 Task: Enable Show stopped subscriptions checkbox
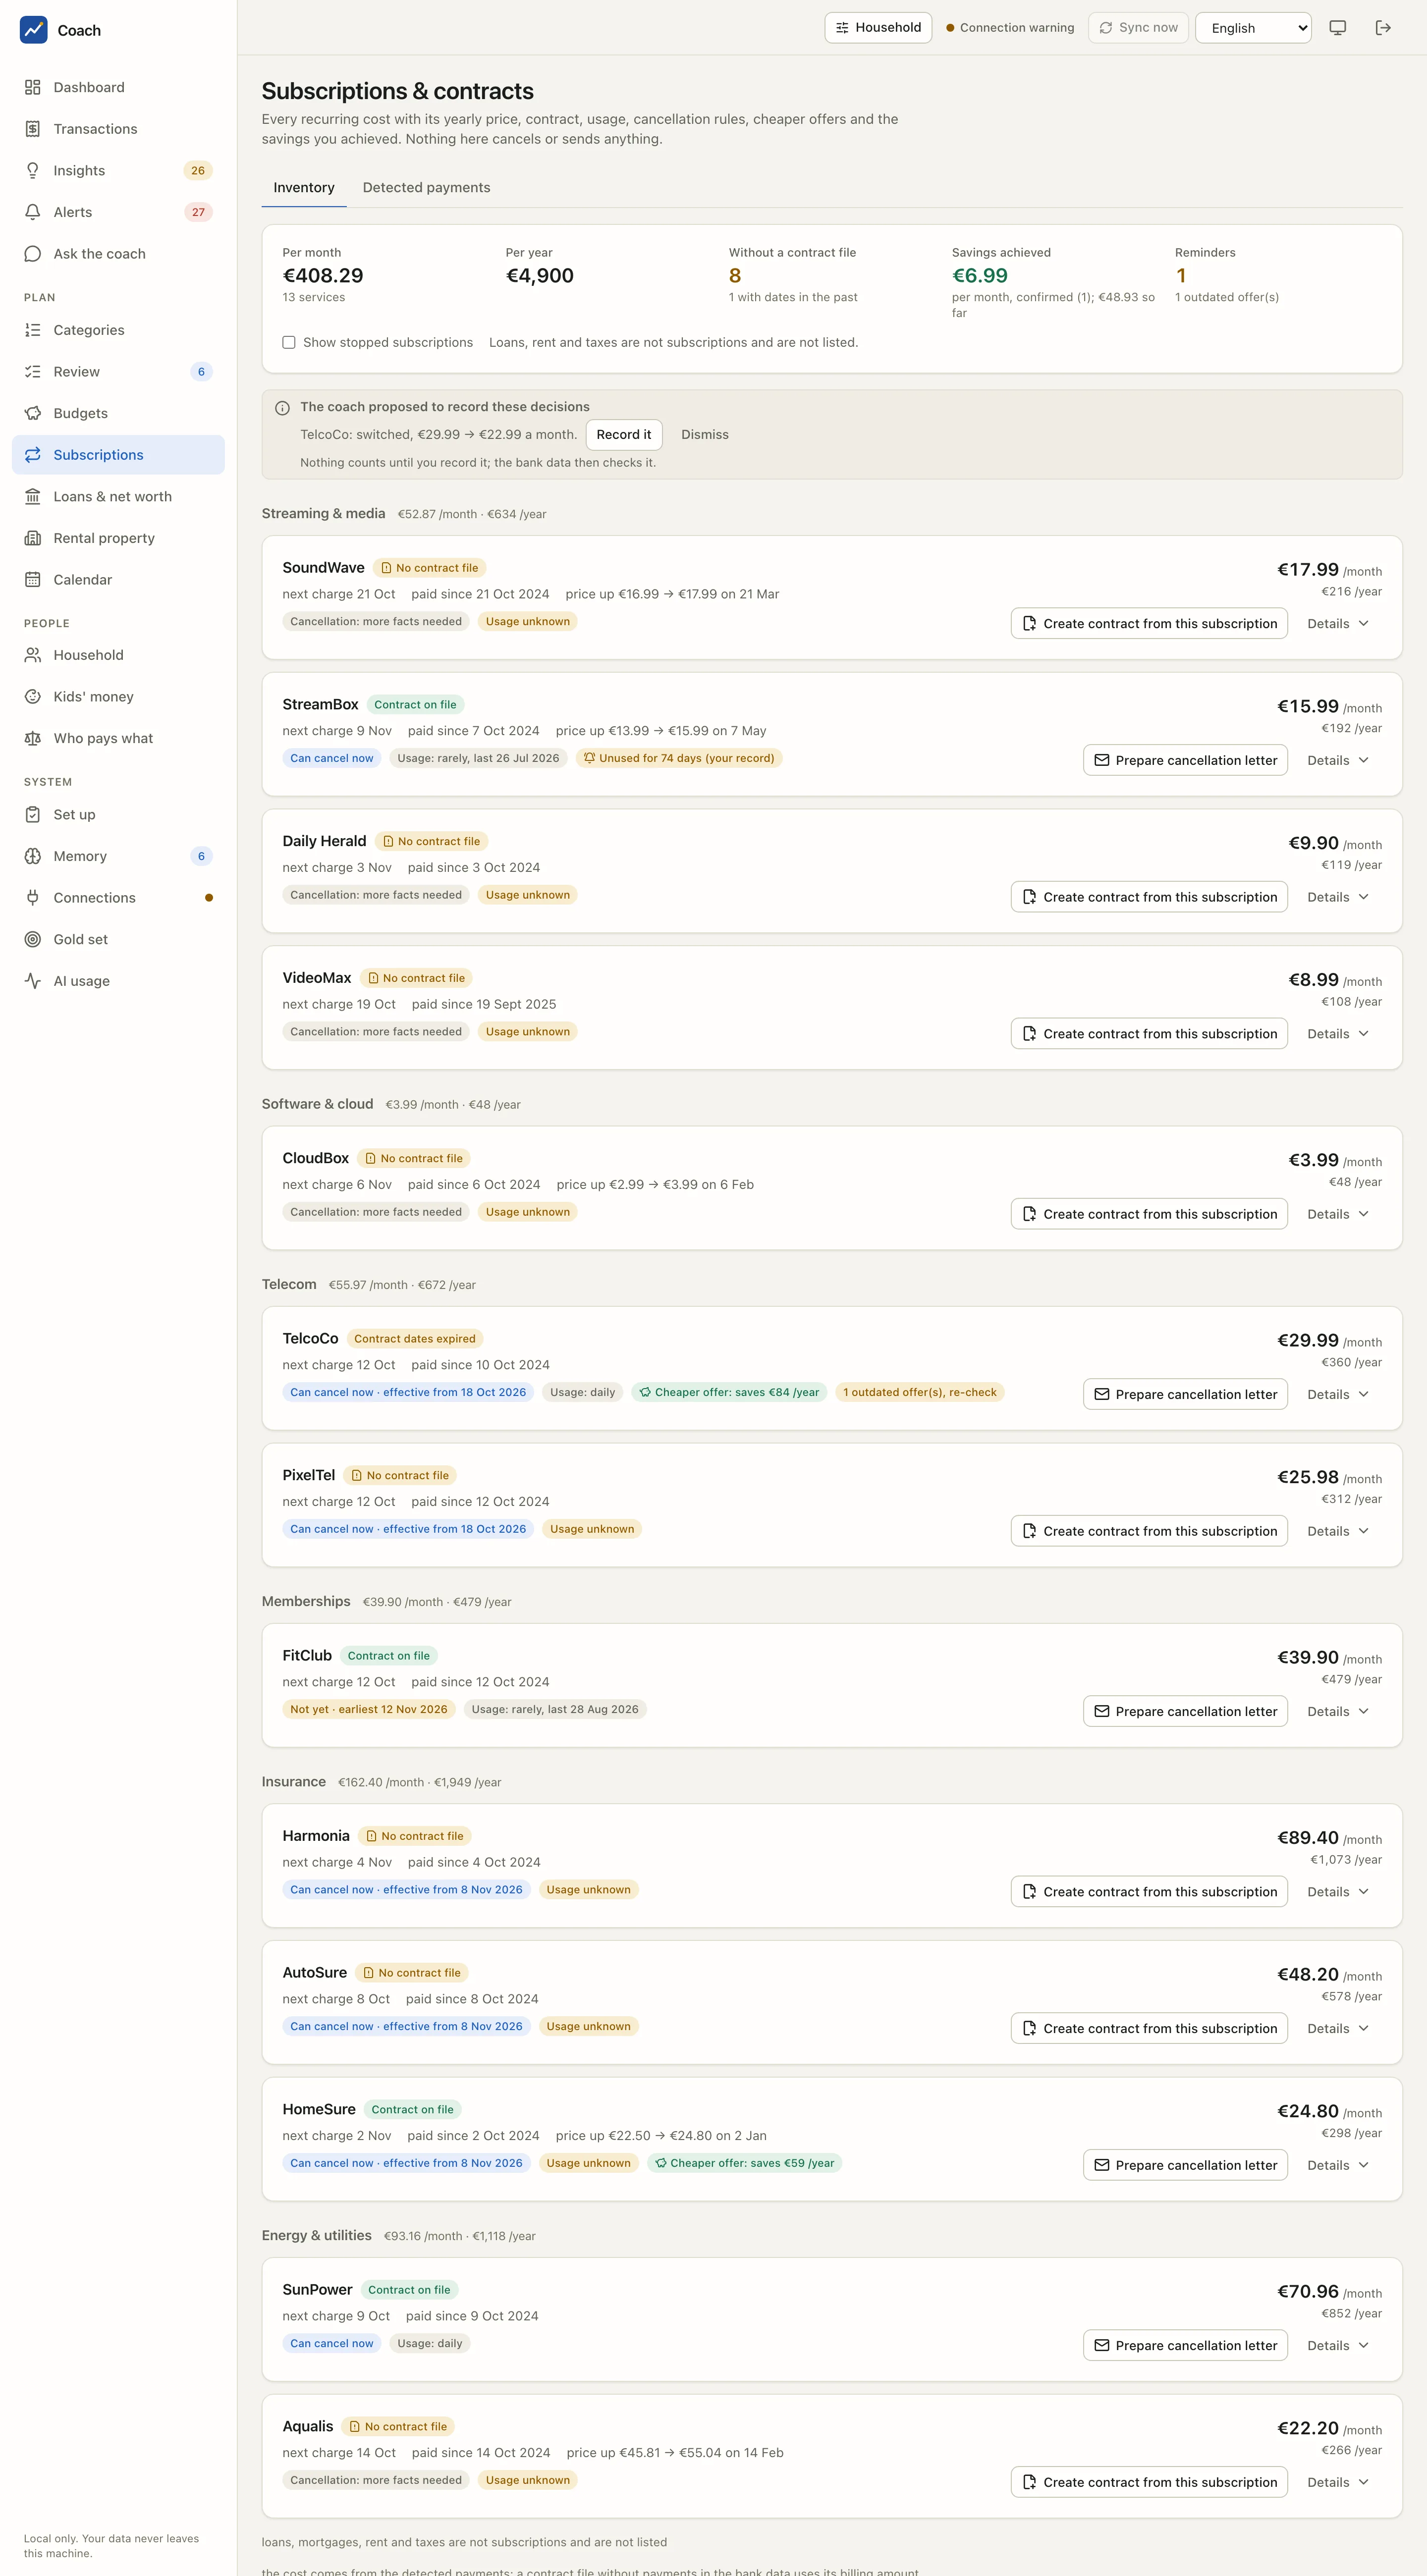click(x=289, y=342)
